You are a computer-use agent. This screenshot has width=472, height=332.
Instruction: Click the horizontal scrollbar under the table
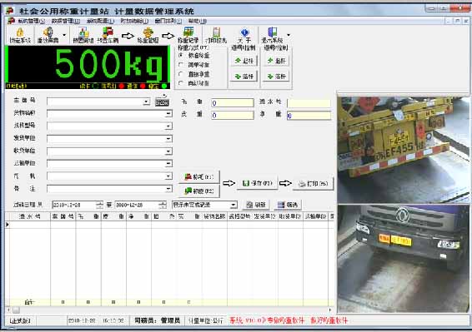click(170, 310)
